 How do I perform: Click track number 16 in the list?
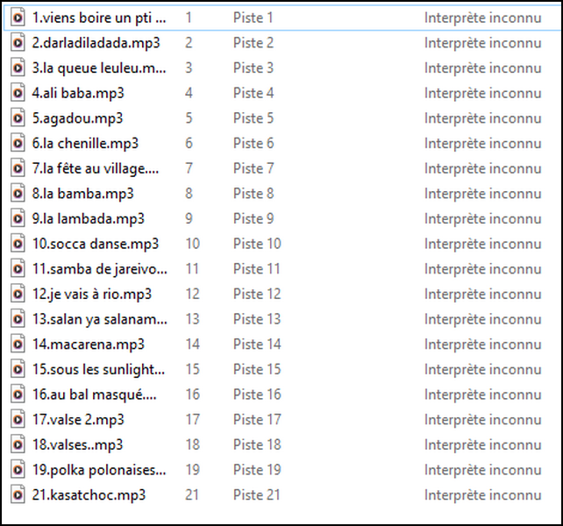pos(192,394)
